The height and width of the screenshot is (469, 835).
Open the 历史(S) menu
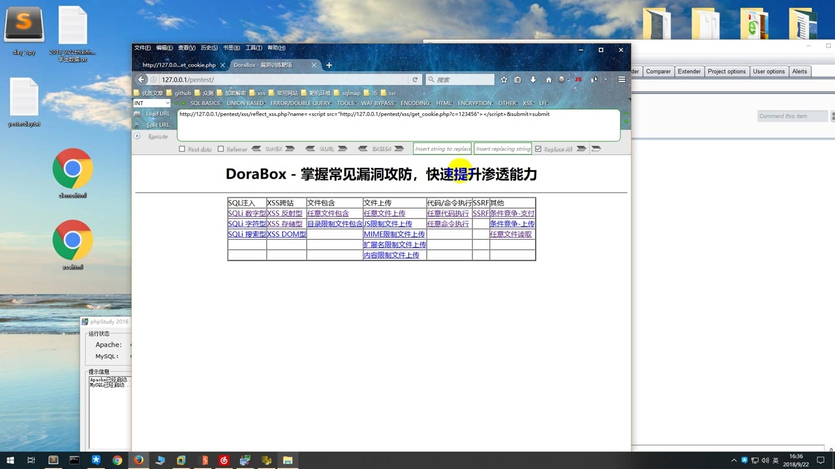point(209,48)
